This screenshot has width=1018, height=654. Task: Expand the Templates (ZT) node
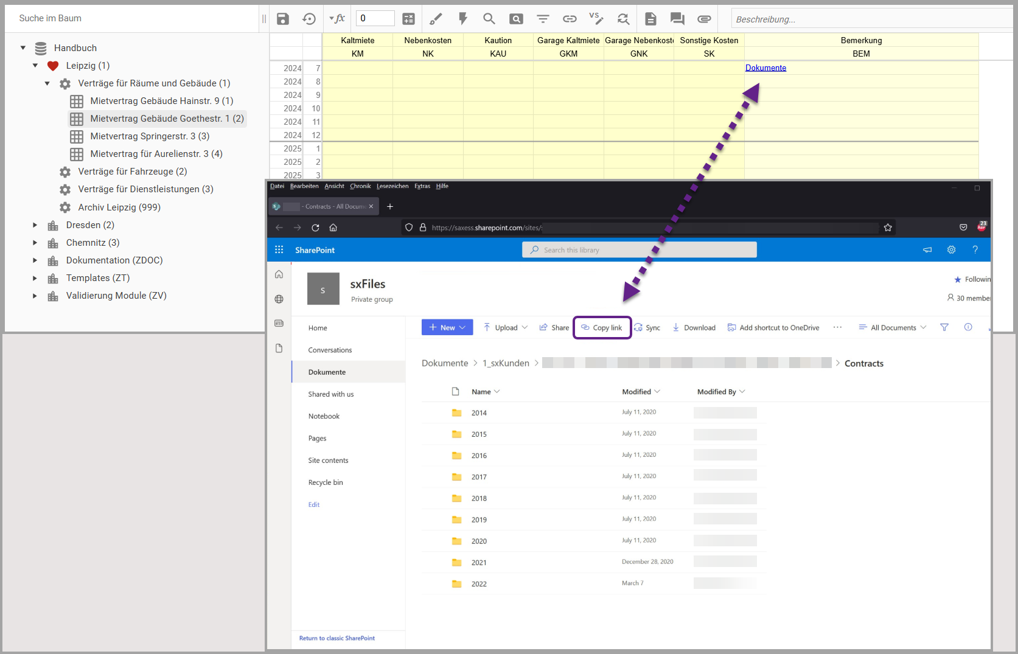point(35,278)
